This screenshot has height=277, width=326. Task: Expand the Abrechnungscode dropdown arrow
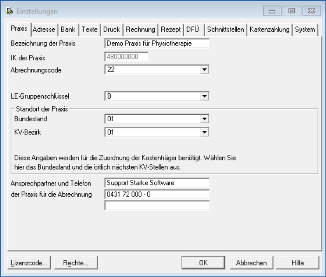coord(205,69)
